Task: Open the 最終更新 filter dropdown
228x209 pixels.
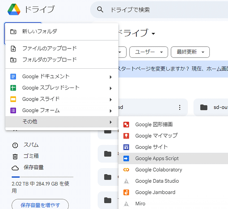Action: click(190, 52)
